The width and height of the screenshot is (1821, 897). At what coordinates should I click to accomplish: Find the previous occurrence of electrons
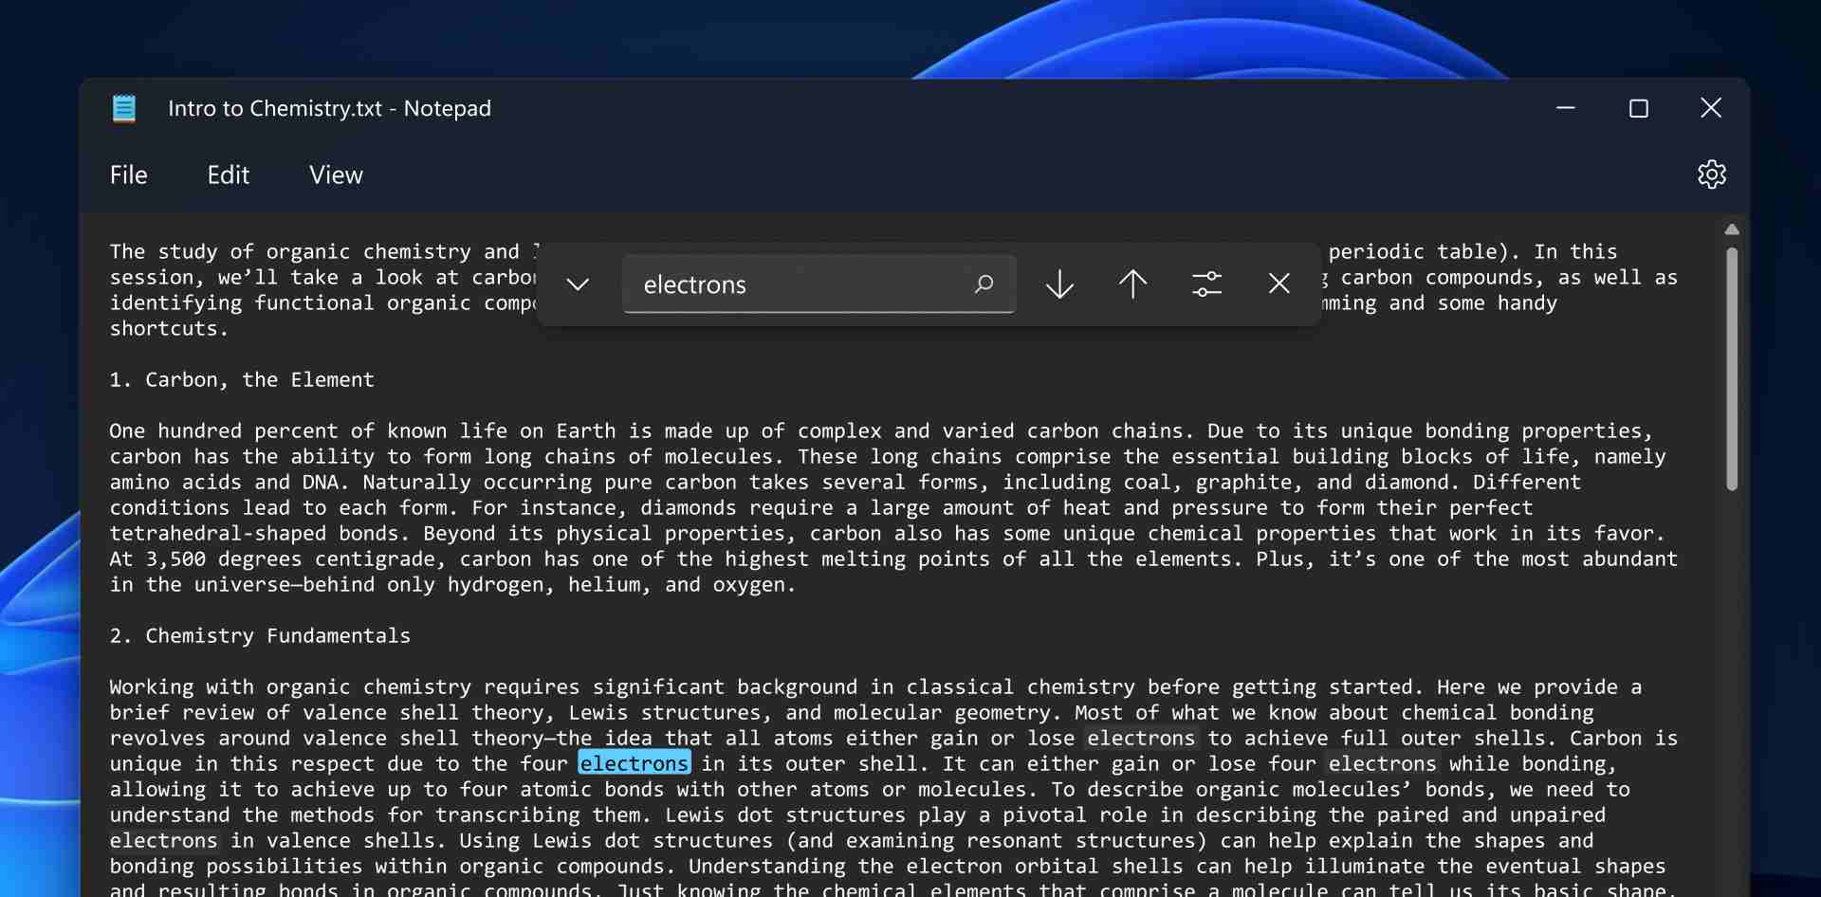tap(1132, 284)
